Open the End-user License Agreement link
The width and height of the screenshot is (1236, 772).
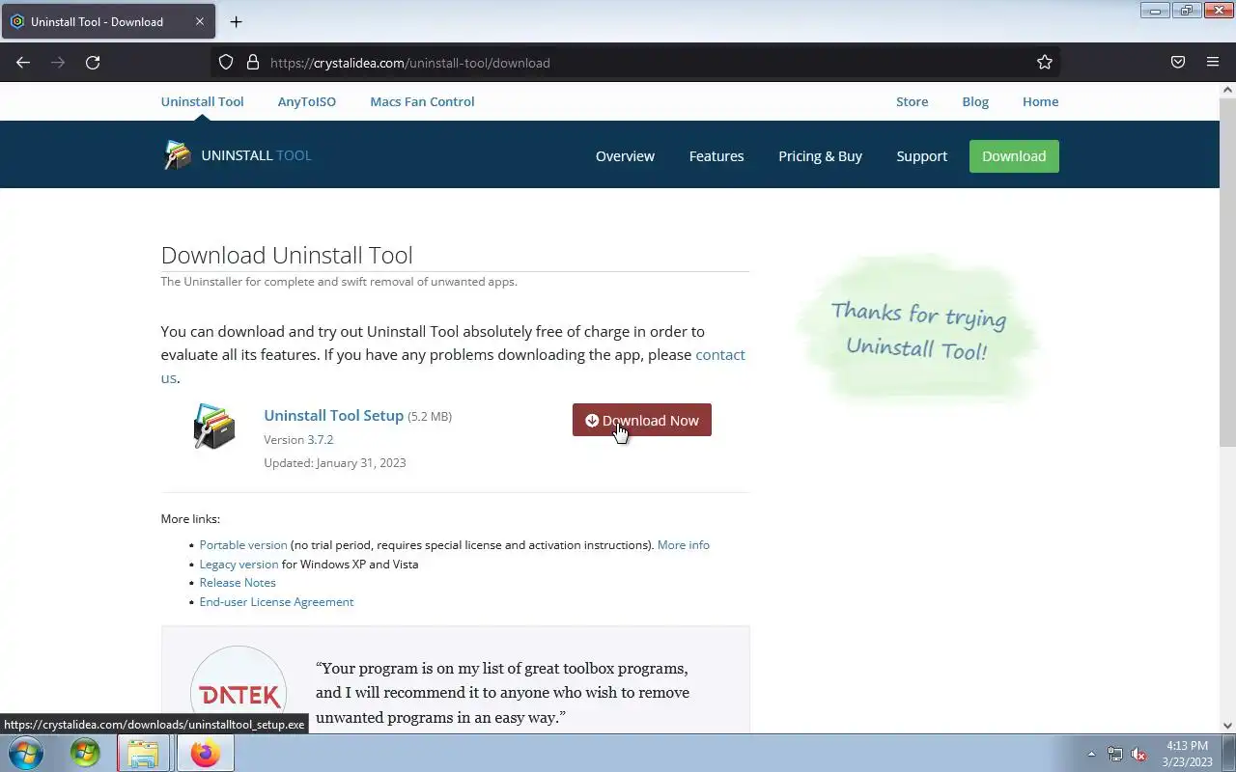[276, 601]
